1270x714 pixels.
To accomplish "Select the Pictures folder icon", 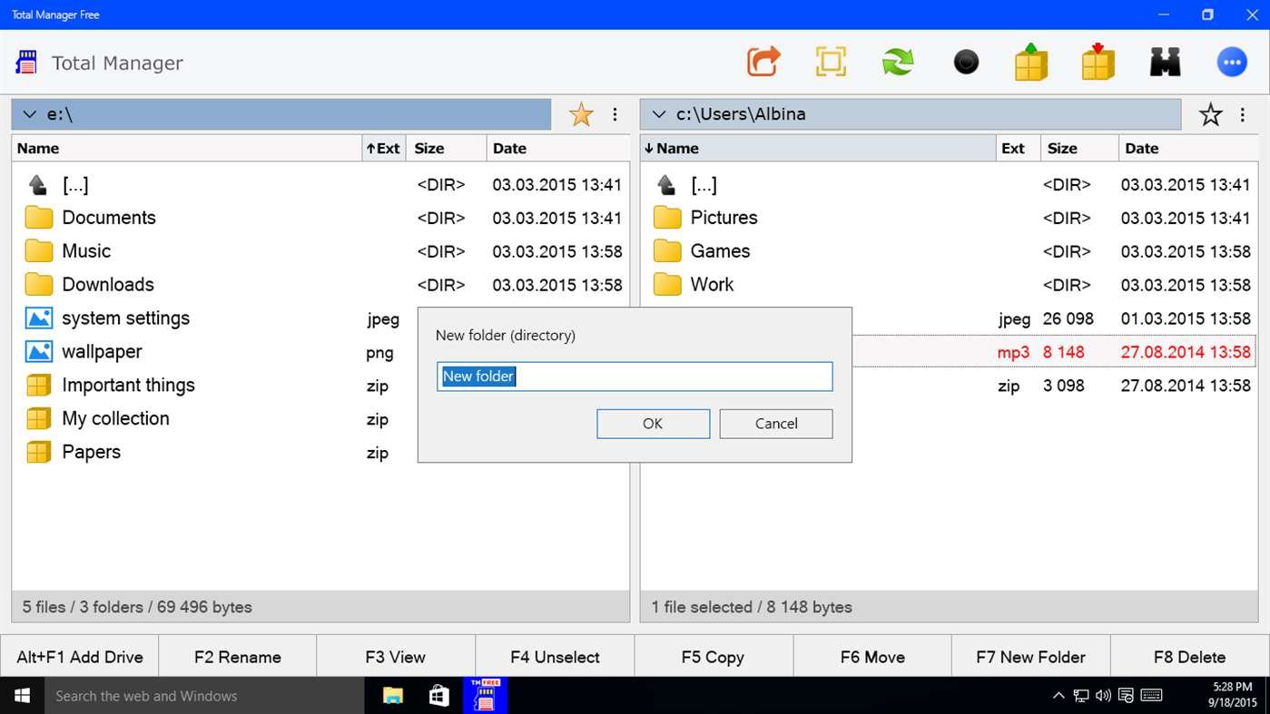I will 667,218.
